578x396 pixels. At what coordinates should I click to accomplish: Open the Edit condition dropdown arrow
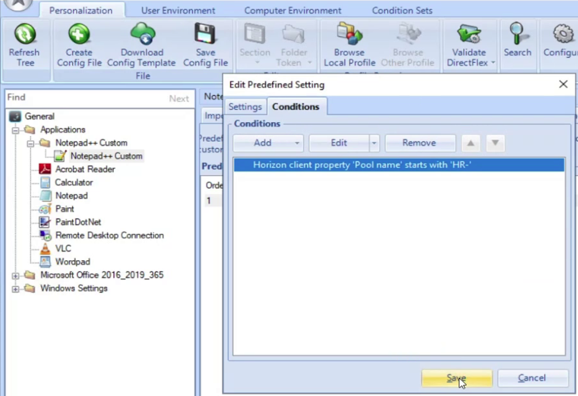(373, 142)
